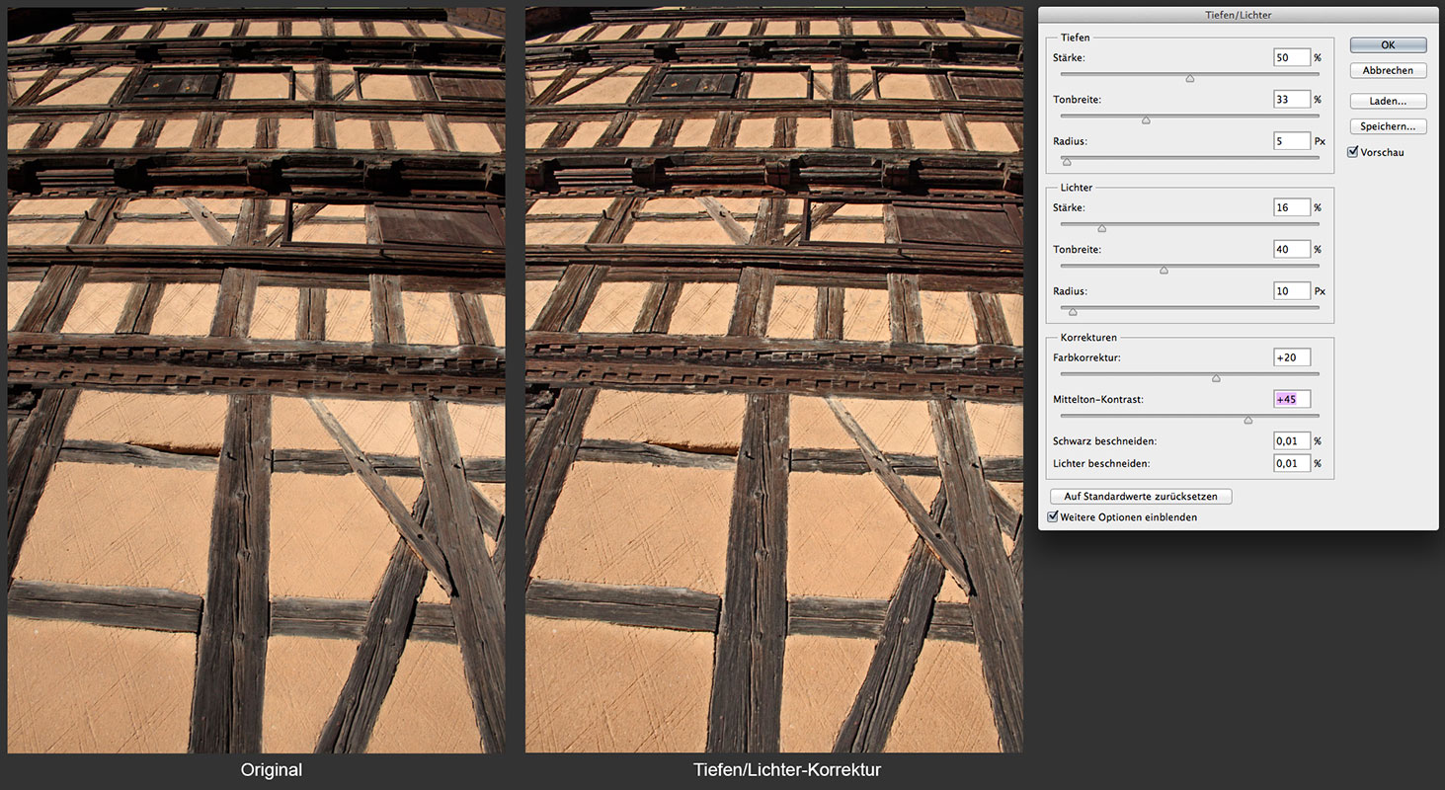This screenshot has height=790, width=1445.
Task: Focus the Tiefen Stärke value field
Action: point(1291,58)
